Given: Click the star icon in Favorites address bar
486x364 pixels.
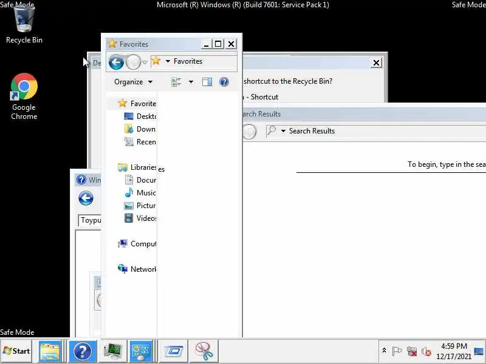Looking at the screenshot, I should (x=156, y=61).
